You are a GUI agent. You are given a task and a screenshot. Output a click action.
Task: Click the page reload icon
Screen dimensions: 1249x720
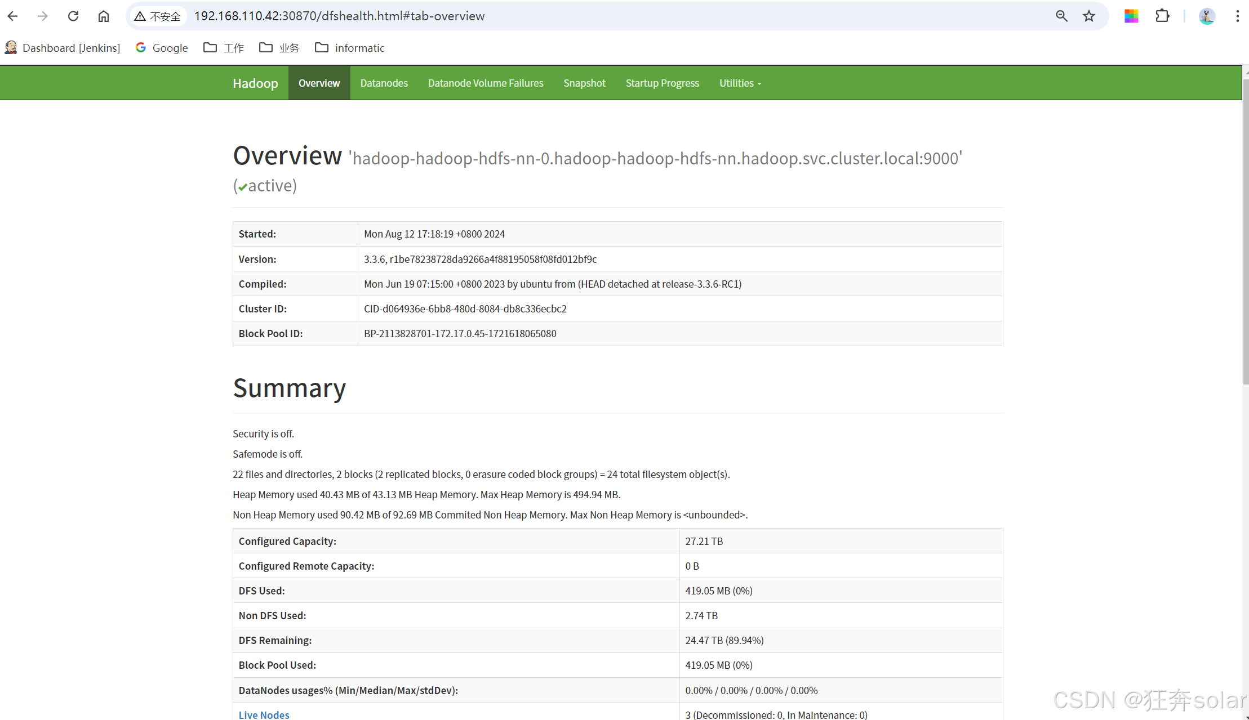pos(73,16)
